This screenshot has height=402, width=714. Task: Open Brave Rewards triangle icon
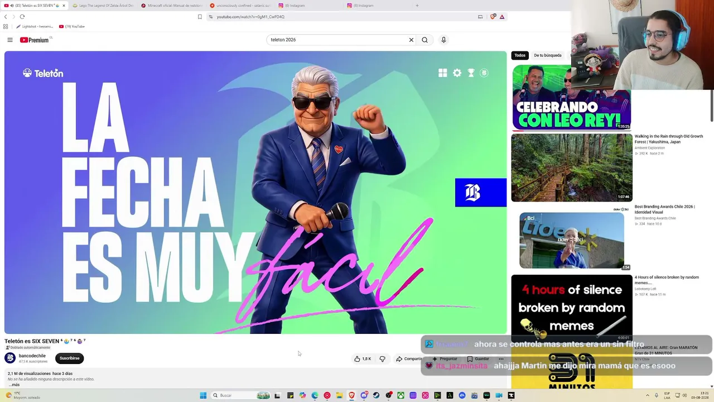(502, 17)
